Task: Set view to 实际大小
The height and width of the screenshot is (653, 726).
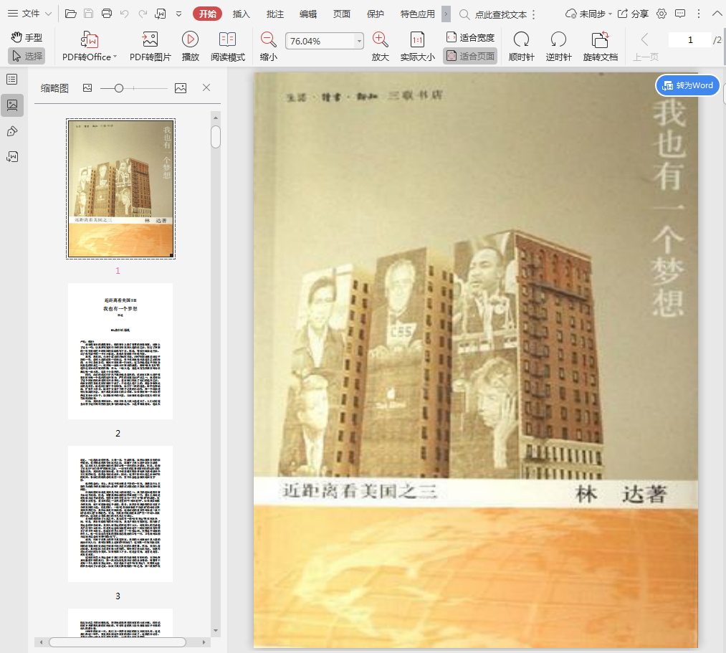Action: pos(417,47)
